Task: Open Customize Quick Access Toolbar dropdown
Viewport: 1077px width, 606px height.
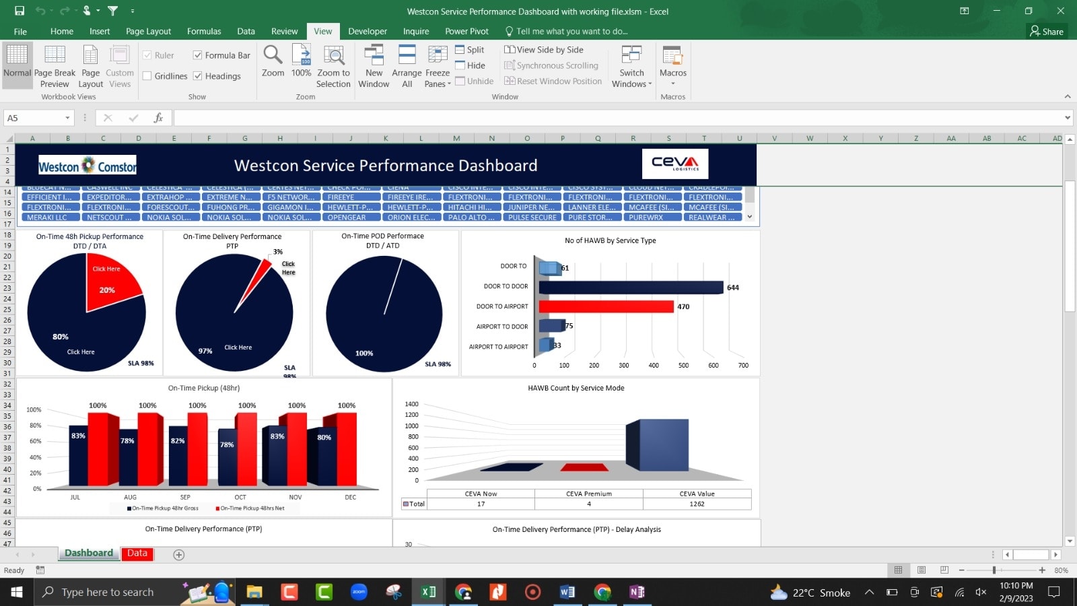Action: 133,11
